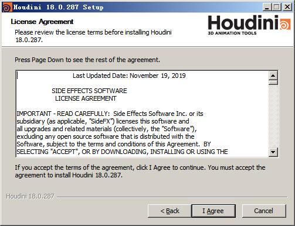Close the setup window with X button

287,7
